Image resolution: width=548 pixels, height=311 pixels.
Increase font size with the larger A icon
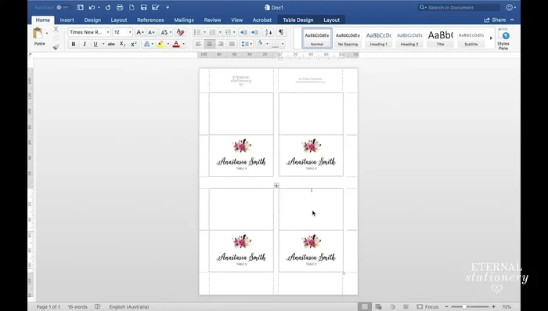pos(140,32)
